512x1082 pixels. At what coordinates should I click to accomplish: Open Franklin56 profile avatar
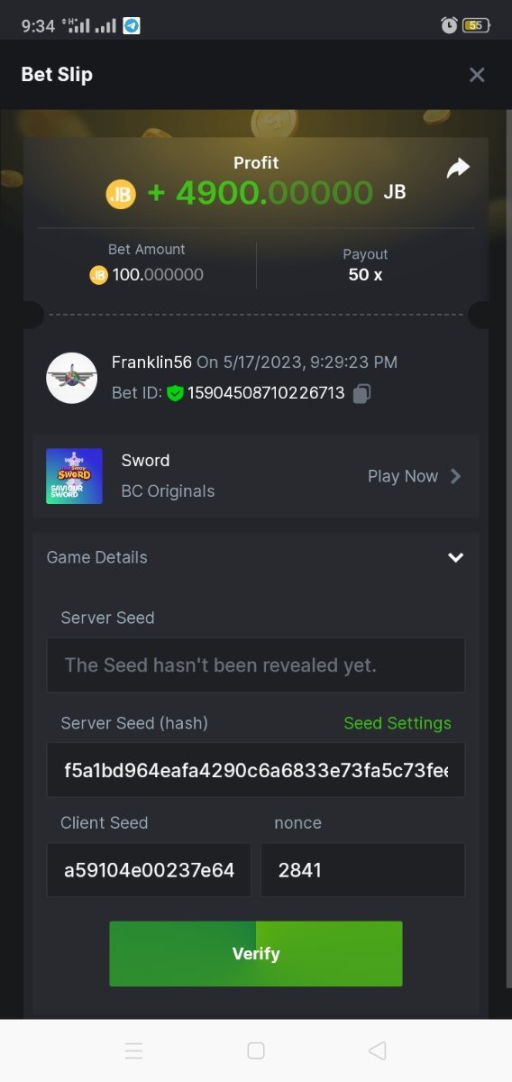(72, 378)
